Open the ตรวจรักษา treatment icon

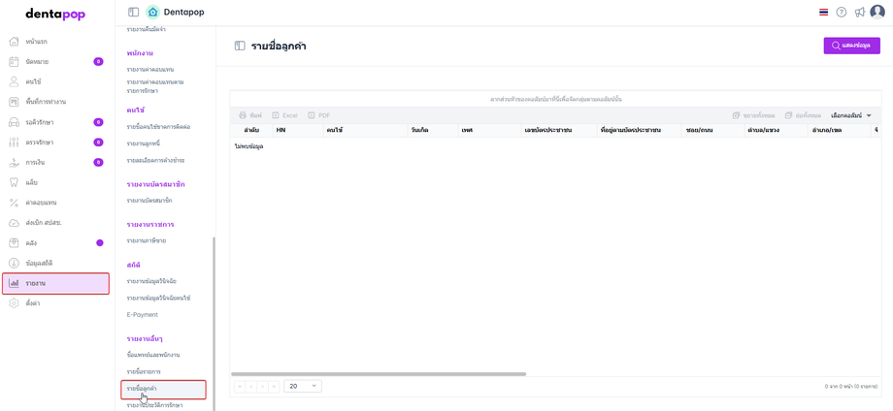tap(15, 142)
